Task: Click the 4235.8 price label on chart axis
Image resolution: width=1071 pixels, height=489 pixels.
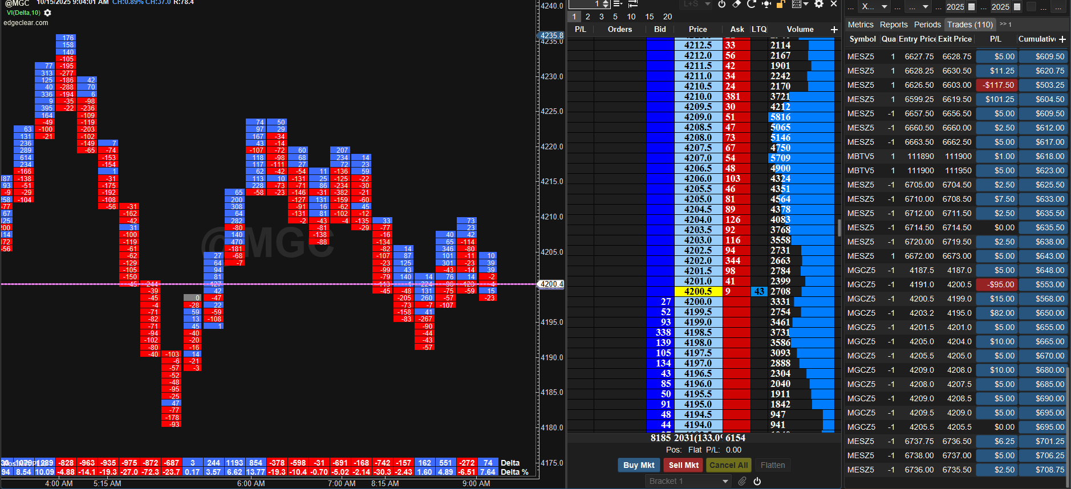Action: (551, 35)
